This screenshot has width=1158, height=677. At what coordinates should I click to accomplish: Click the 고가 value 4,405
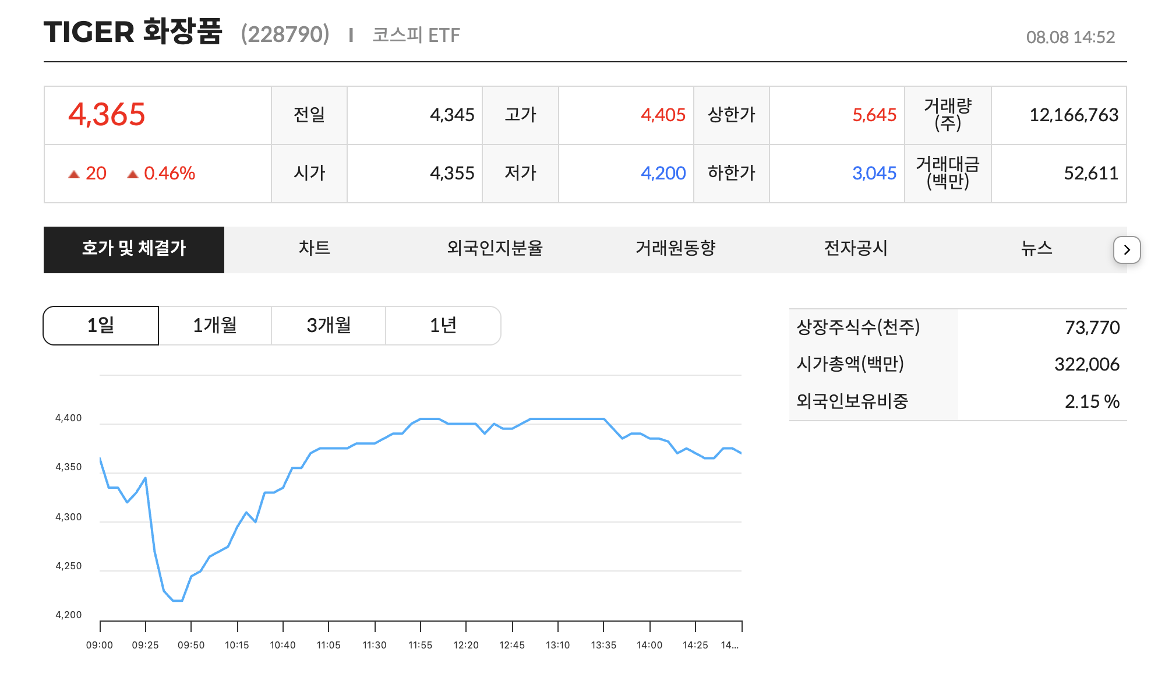click(662, 115)
